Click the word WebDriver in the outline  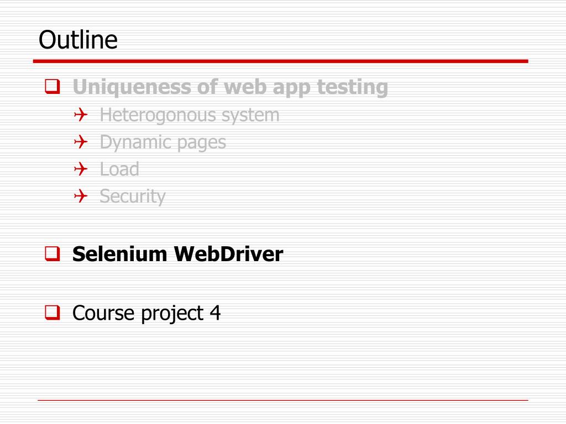tap(228, 254)
